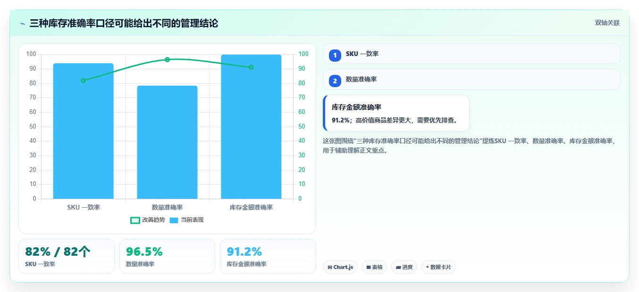This screenshot has height=292, width=639.
Task: Click the lightning icon beside the title
Action: pos(22,24)
